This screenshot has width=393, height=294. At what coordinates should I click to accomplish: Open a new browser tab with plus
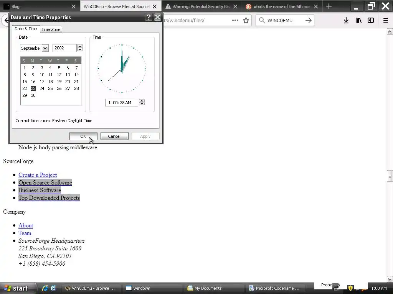pyautogui.click(x=329, y=6)
